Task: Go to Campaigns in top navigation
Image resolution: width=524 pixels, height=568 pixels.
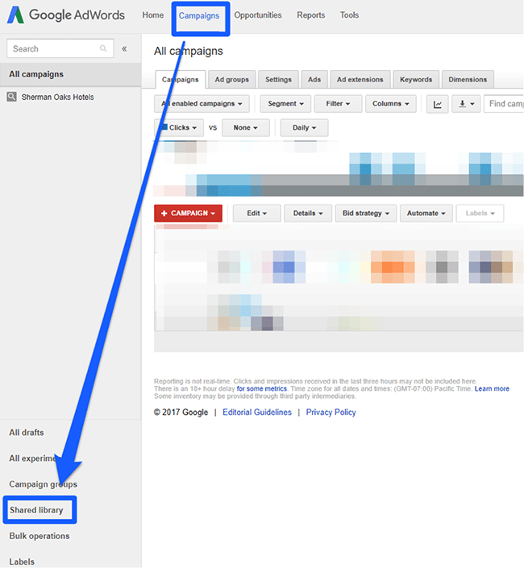Action: [199, 15]
